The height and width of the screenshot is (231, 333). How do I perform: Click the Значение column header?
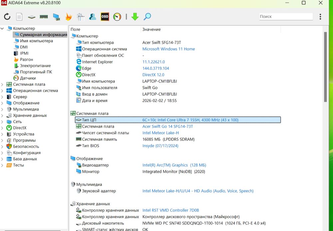click(x=210, y=30)
